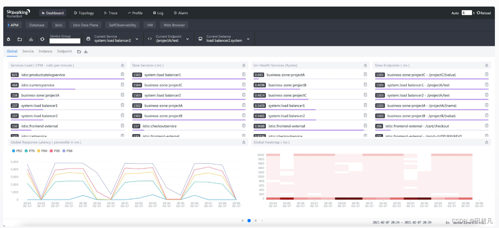Open the Current Service dropdown
499x228 pixels.
[113, 39]
